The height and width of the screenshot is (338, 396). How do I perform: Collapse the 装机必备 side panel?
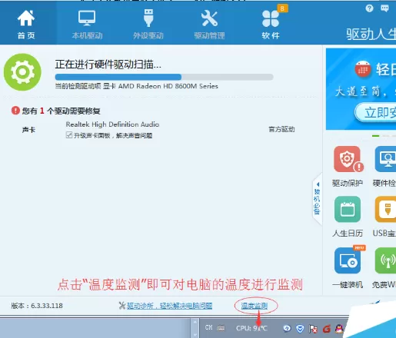(x=318, y=199)
